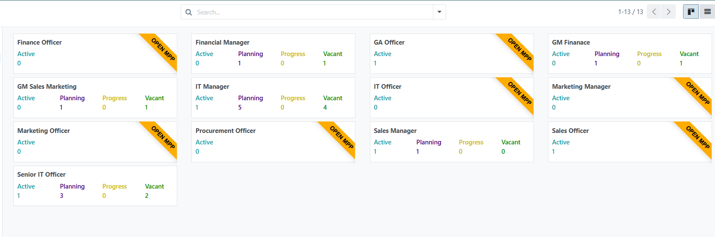Switch to kanban view
Screen dimensions: 715x237
tap(691, 12)
